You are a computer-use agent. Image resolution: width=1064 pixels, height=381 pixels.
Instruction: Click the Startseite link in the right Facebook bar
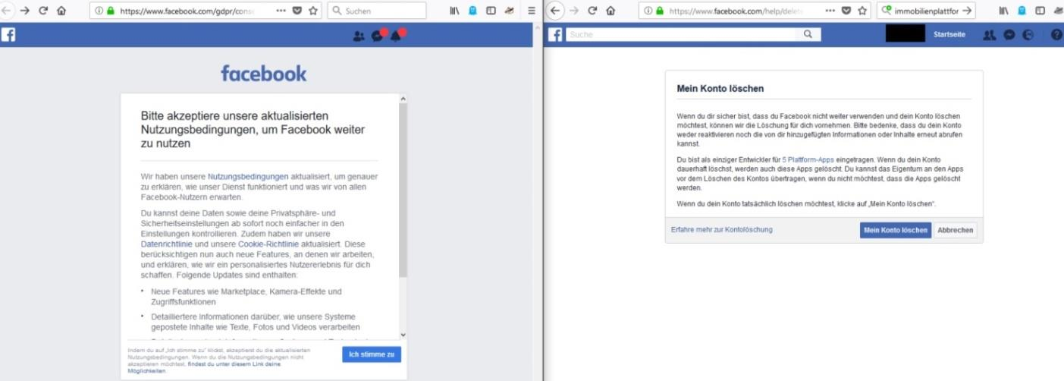pos(949,35)
